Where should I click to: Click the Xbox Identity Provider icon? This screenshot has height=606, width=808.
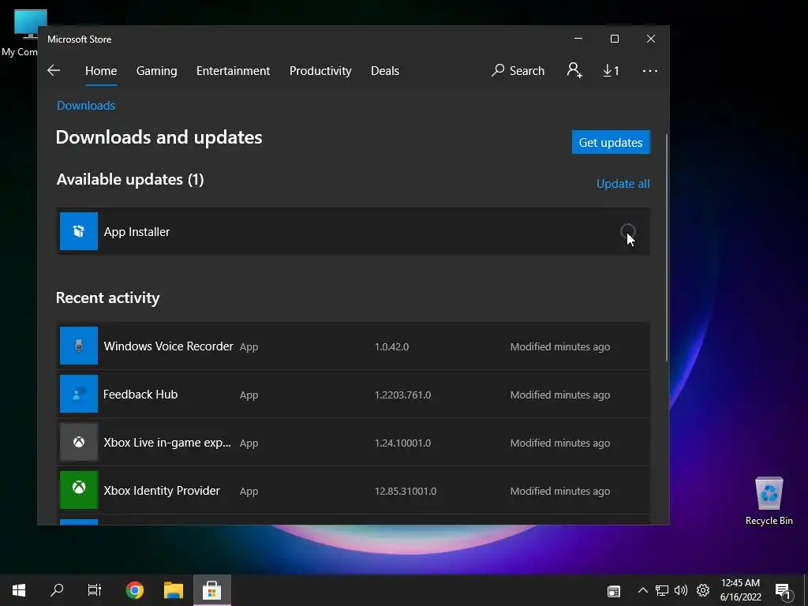(x=79, y=490)
